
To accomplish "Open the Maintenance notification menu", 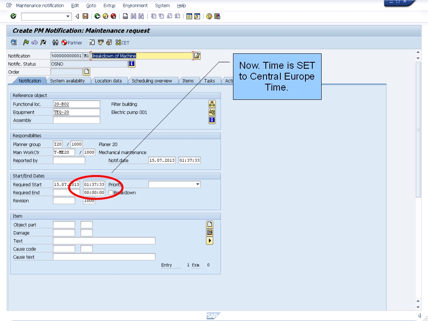I will click(x=40, y=5).
